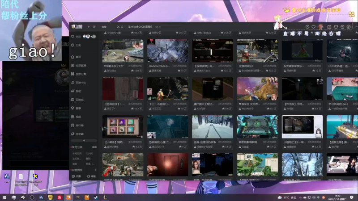Open 全部分类 all categories in the sidebar
Viewport: 358px width, 201px height.
pyautogui.click(x=79, y=74)
